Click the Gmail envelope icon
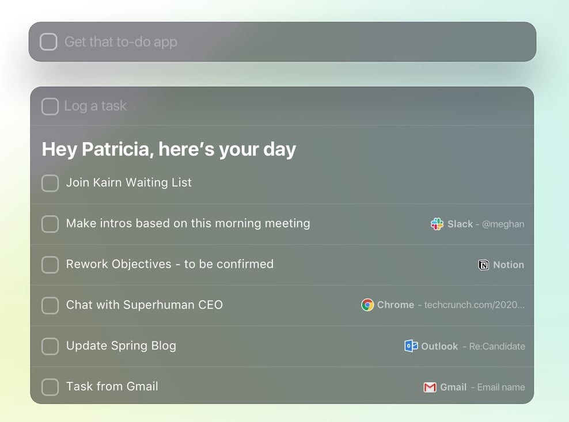The height and width of the screenshot is (422, 569). coord(430,387)
